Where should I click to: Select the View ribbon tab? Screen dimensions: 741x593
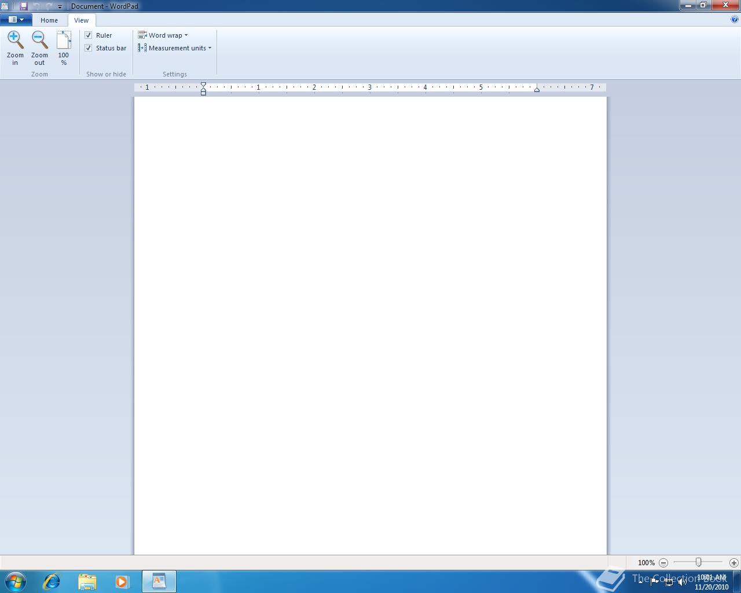pyautogui.click(x=81, y=20)
